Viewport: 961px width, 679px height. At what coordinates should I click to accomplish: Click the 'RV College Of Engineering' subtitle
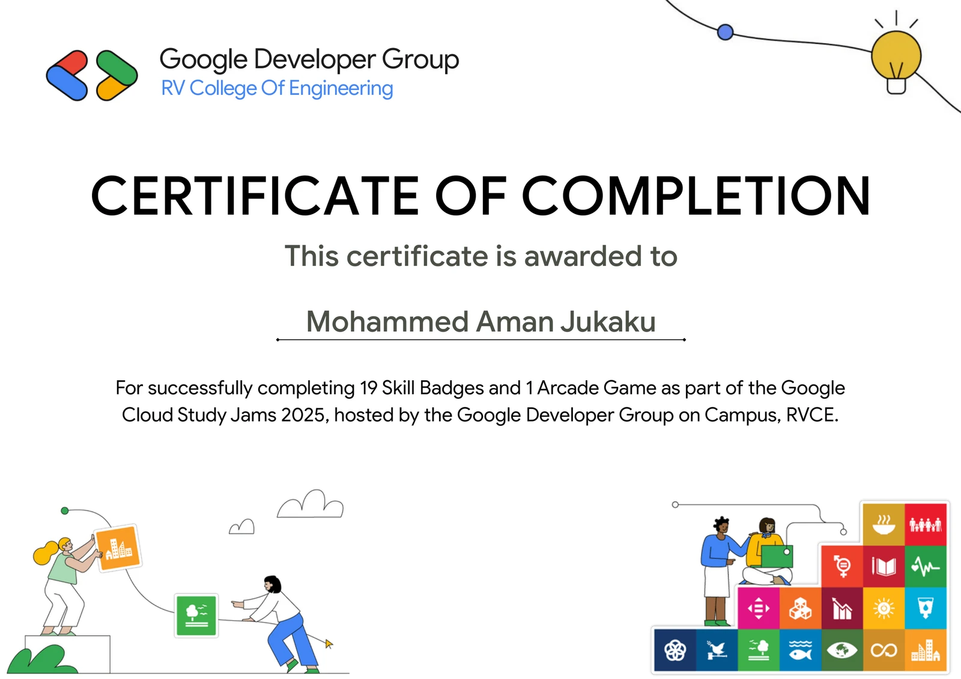[x=277, y=88]
